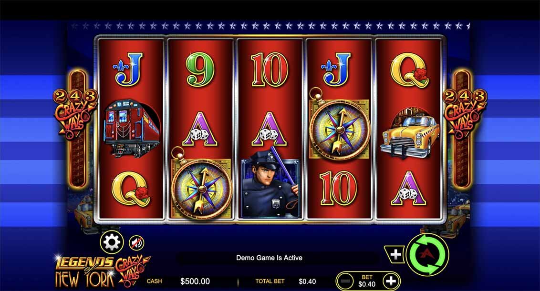This screenshot has width=540, height=291.
Task: Decrease bet with the minus button
Action: click(x=345, y=281)
